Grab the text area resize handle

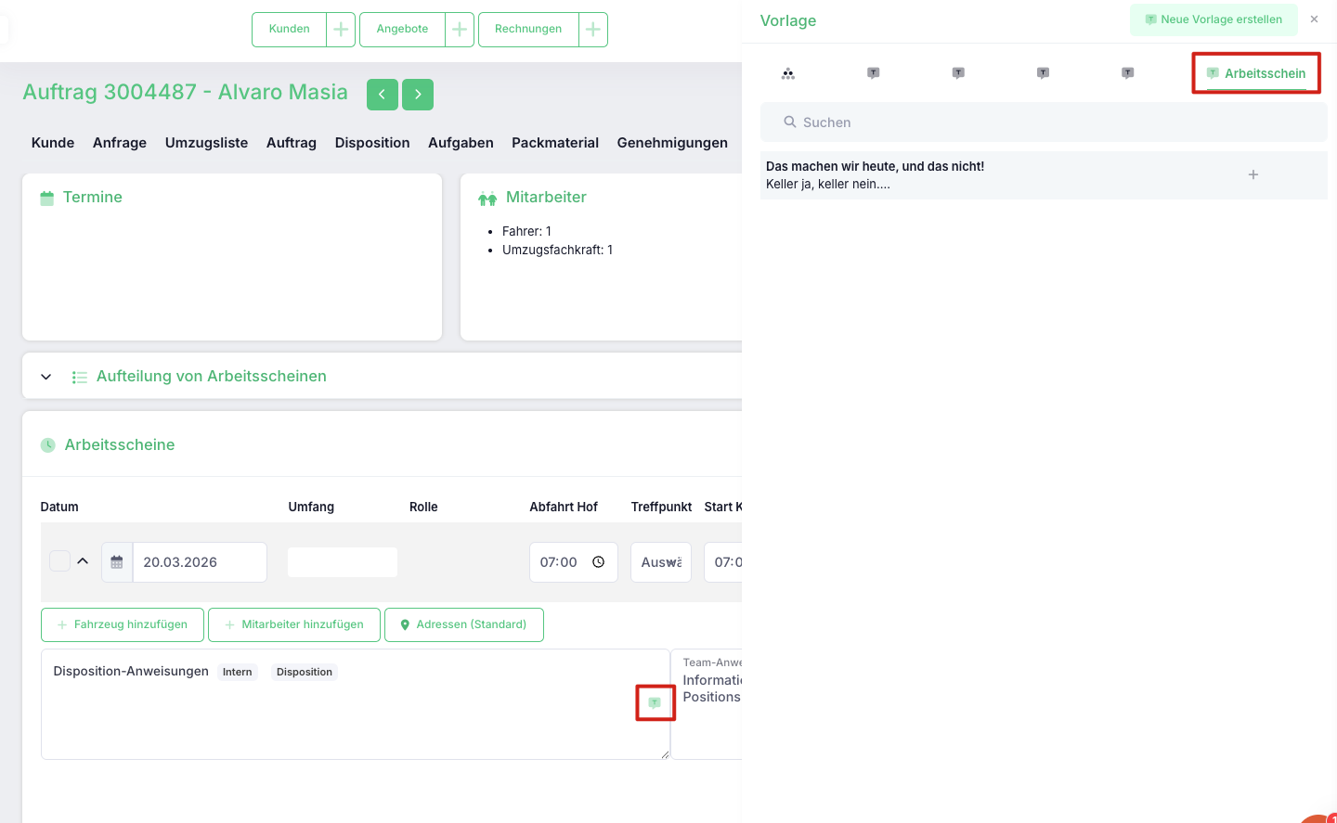pos(665,754)
